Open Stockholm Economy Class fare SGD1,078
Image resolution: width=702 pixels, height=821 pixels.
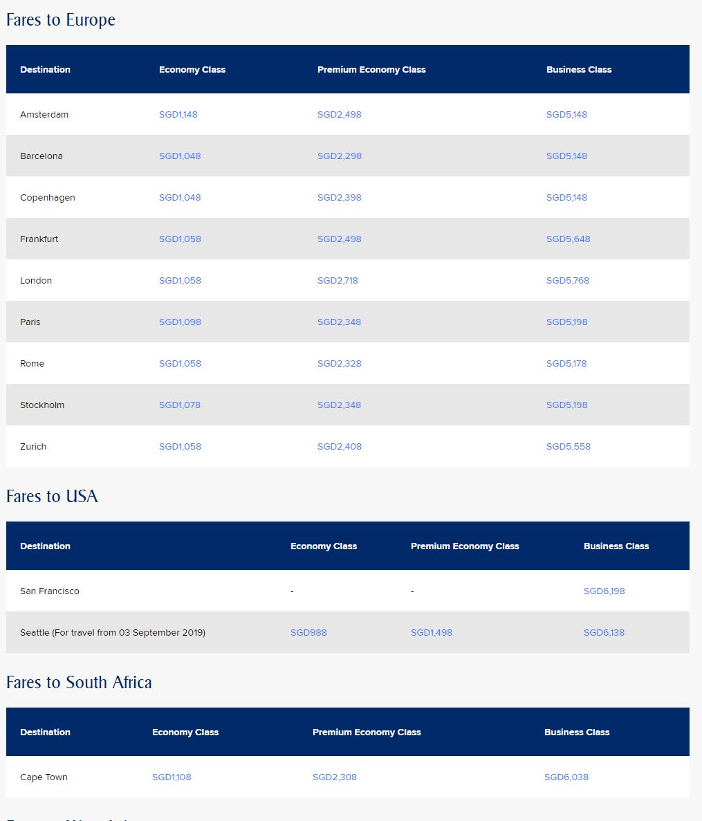point(180,405)
